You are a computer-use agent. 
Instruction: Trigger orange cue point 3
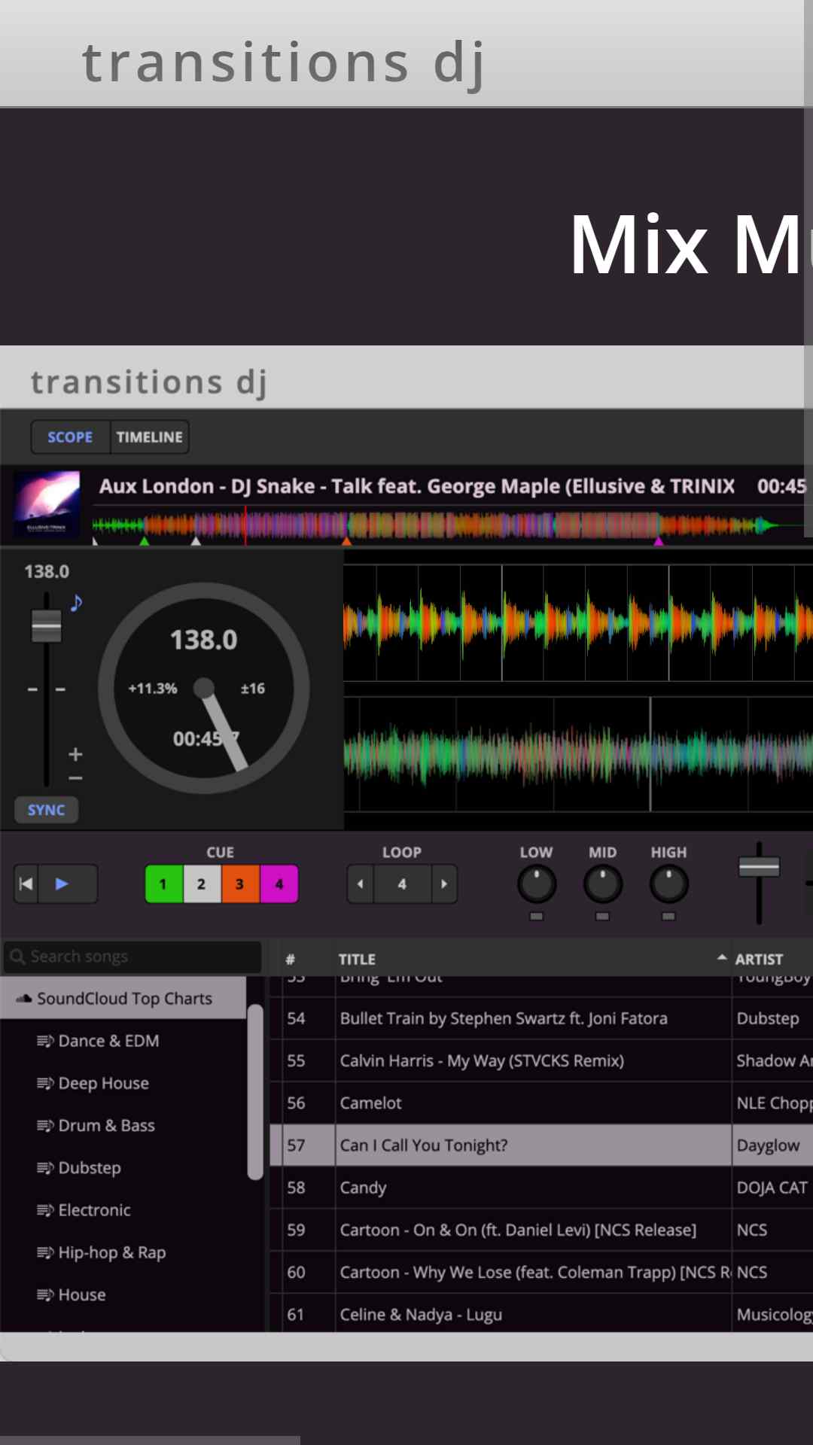(240, 884)
